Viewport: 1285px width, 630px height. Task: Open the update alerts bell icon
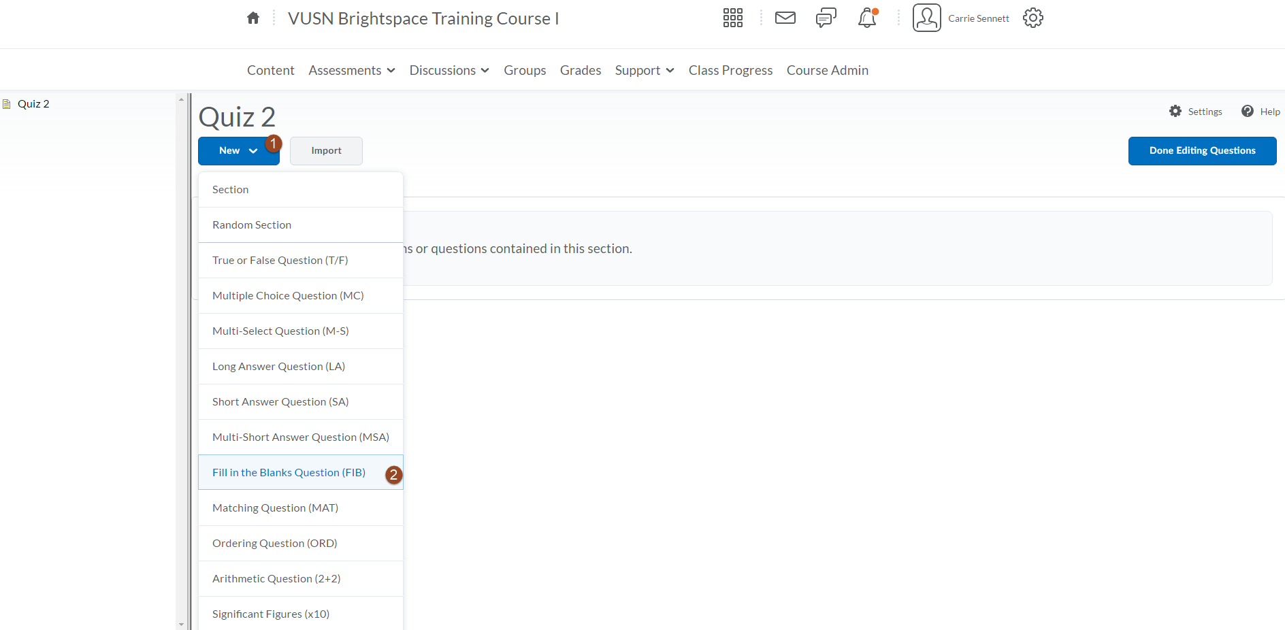[x=867, y=18]
